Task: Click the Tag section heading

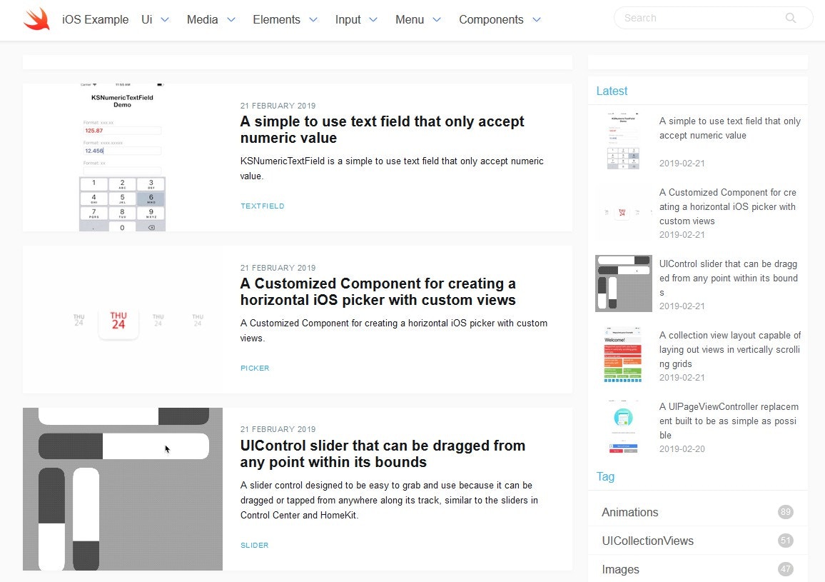Action: point(605,476)
